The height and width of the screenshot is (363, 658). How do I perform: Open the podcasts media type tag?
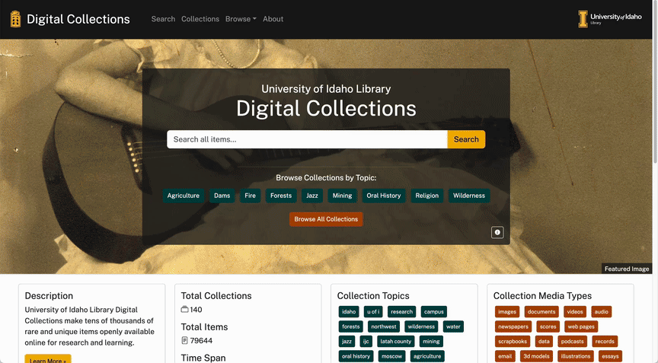(573, 342)
